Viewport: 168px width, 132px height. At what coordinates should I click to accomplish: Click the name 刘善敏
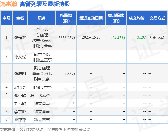[20, 103]
